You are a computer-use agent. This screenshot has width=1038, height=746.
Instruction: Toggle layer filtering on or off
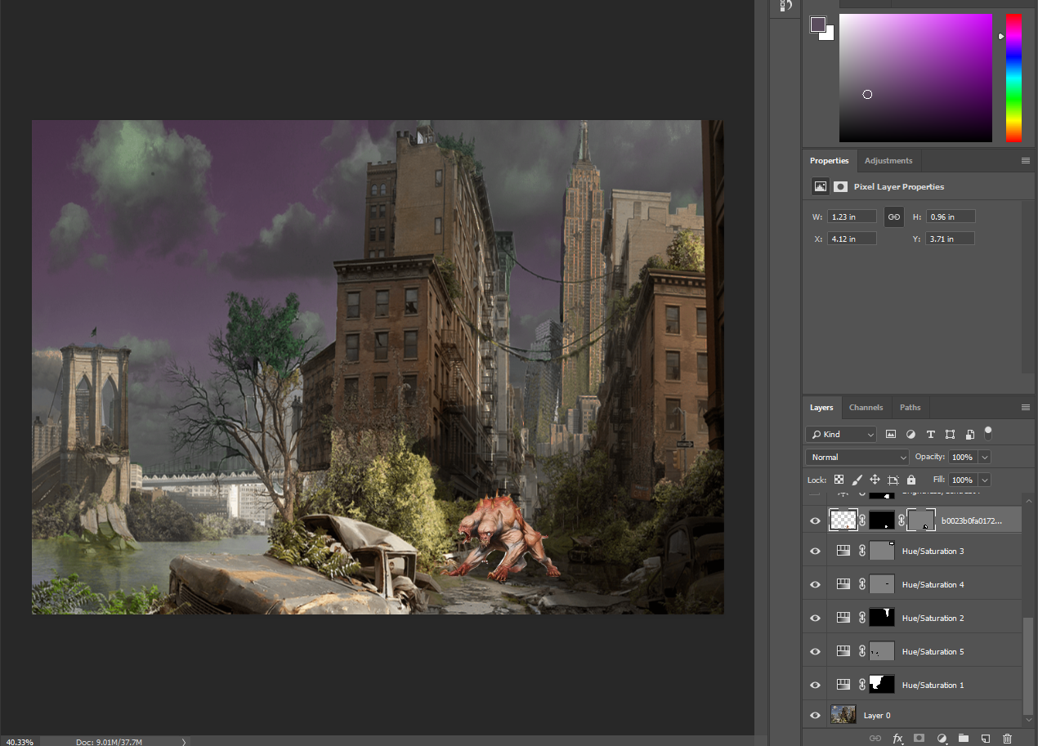[x=988, y=432]
